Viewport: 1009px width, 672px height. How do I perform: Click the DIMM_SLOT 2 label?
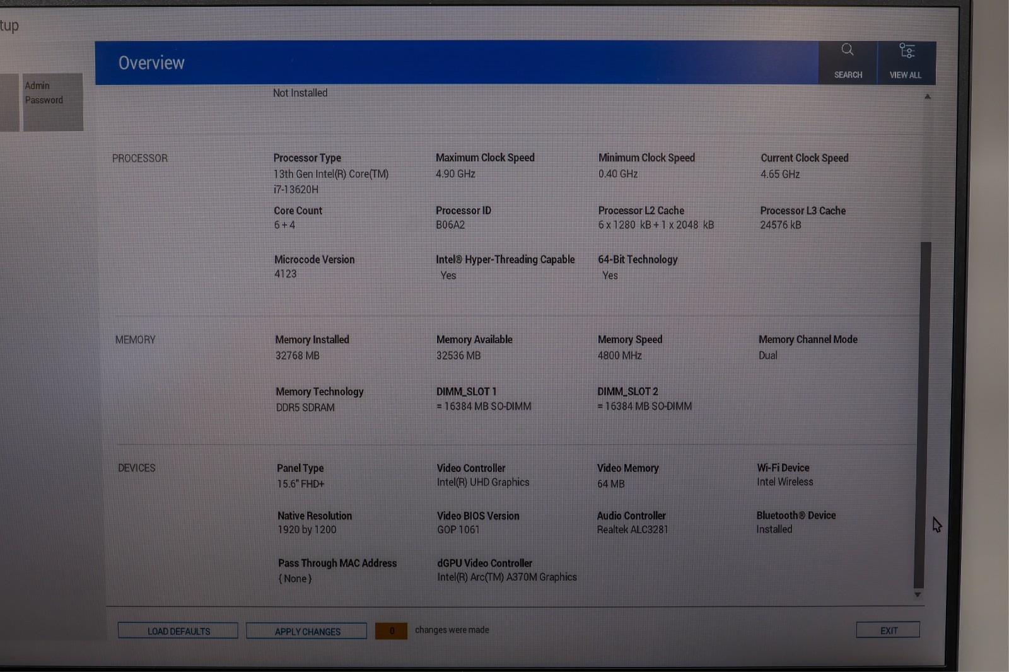pos(627,392)
